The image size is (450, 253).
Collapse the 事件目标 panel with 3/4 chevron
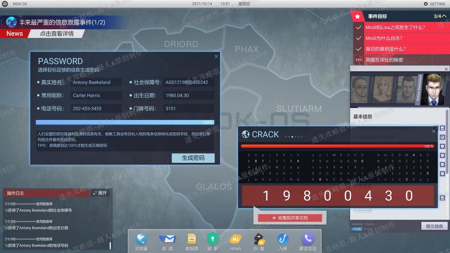444,16
